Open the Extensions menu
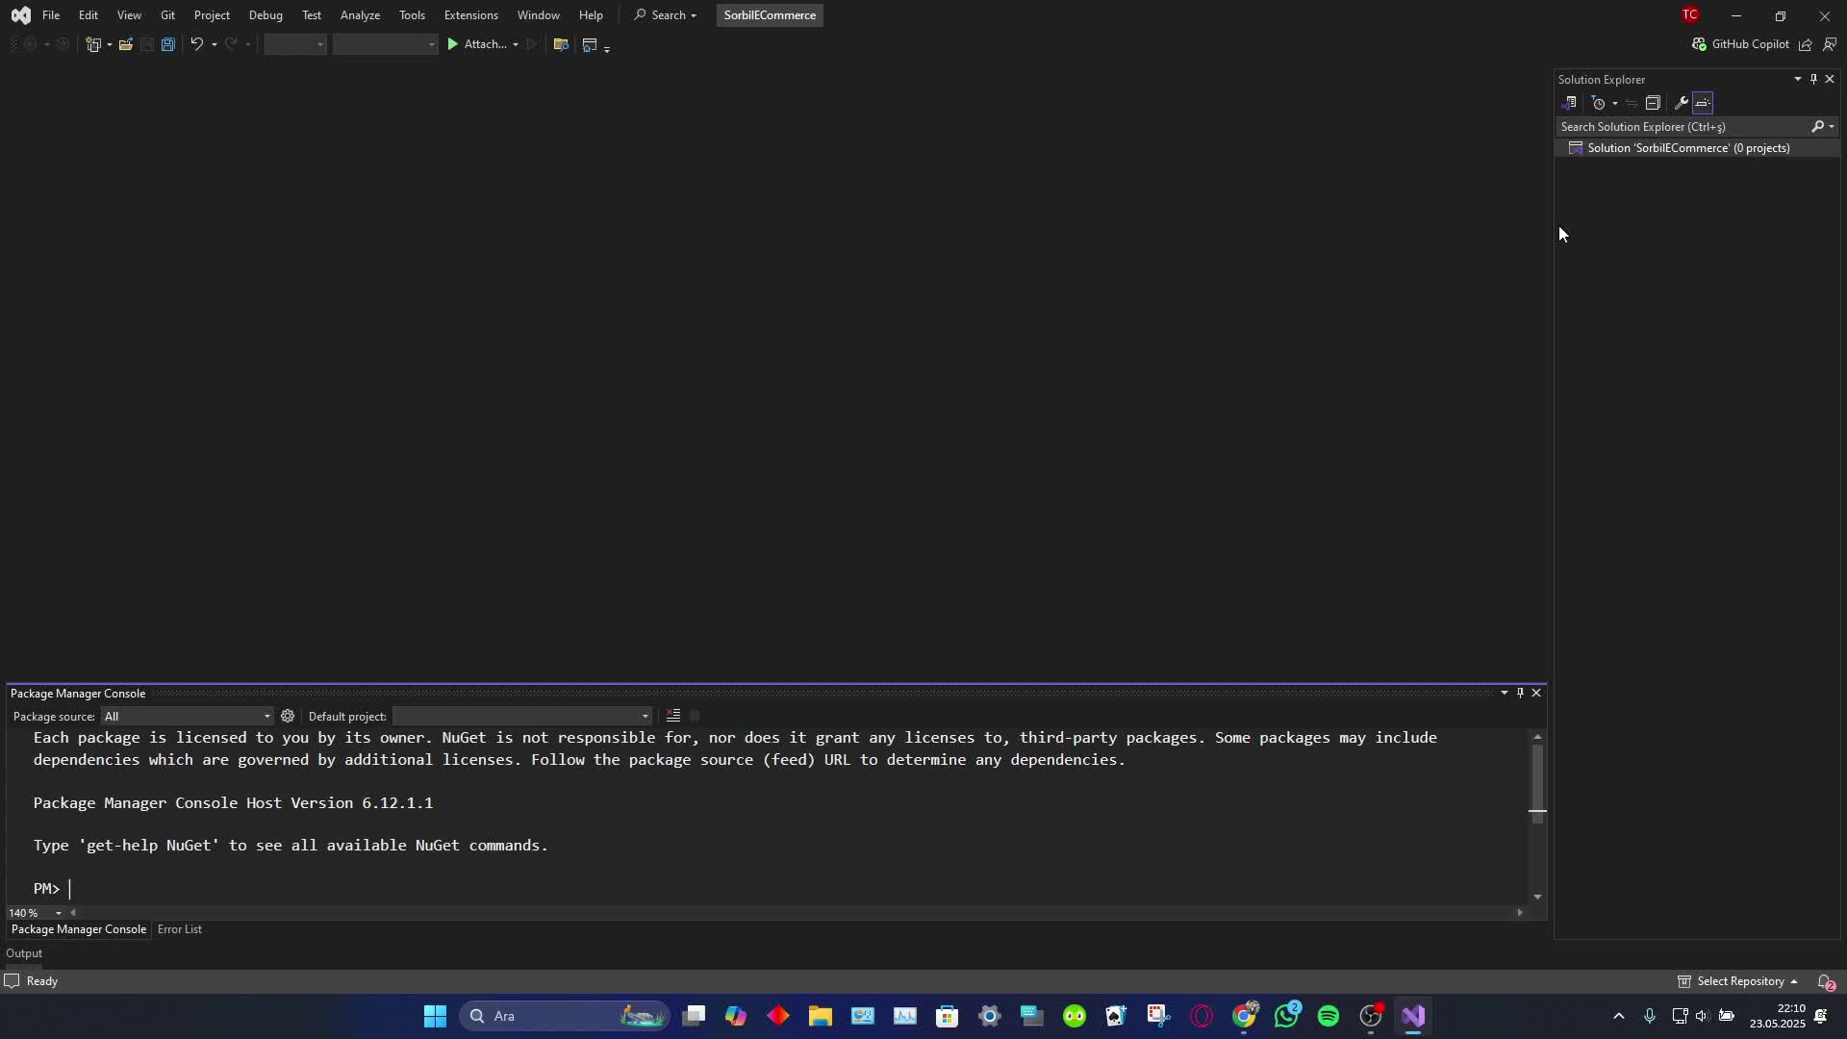 coord(471,15)
